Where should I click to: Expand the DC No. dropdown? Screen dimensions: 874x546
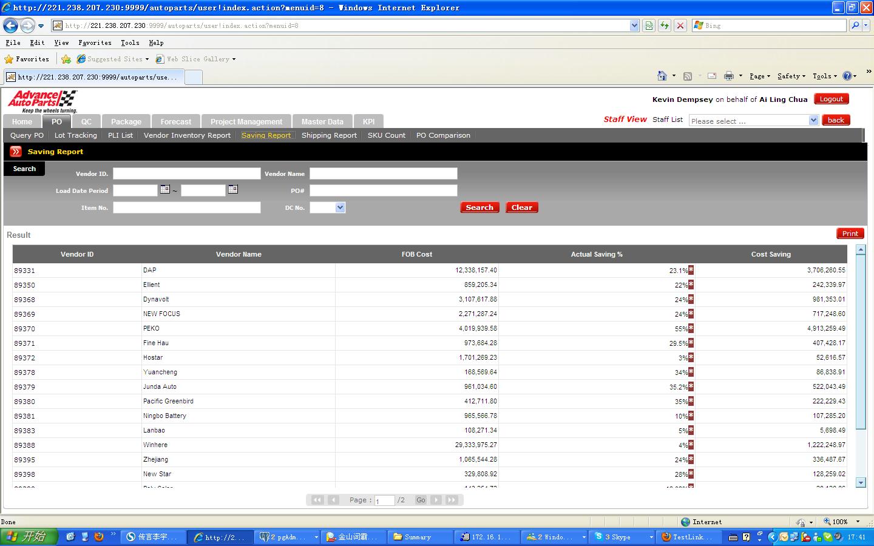point(340,207)
